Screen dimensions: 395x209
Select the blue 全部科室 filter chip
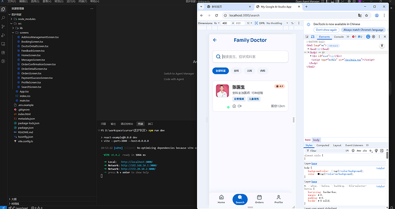click(x=220, y=71)
